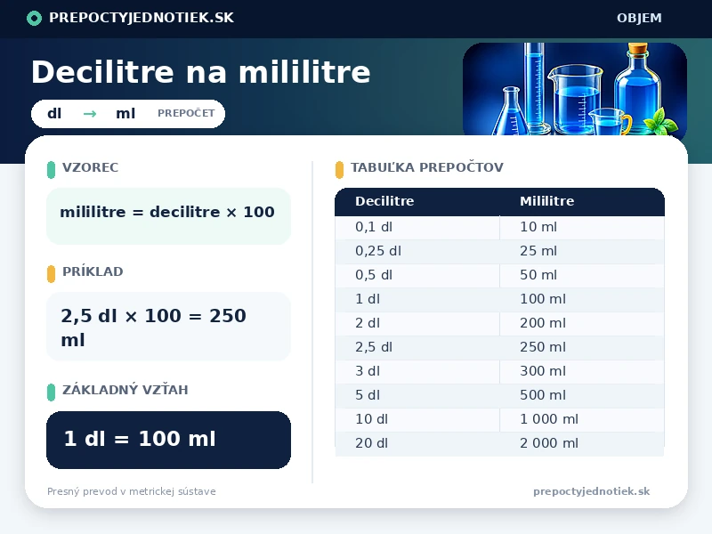The width and height of the screenshot is (712, 534).
Task: Click the ZÁKLADNÝ VZŤAH heading
Action: point(125,390)
